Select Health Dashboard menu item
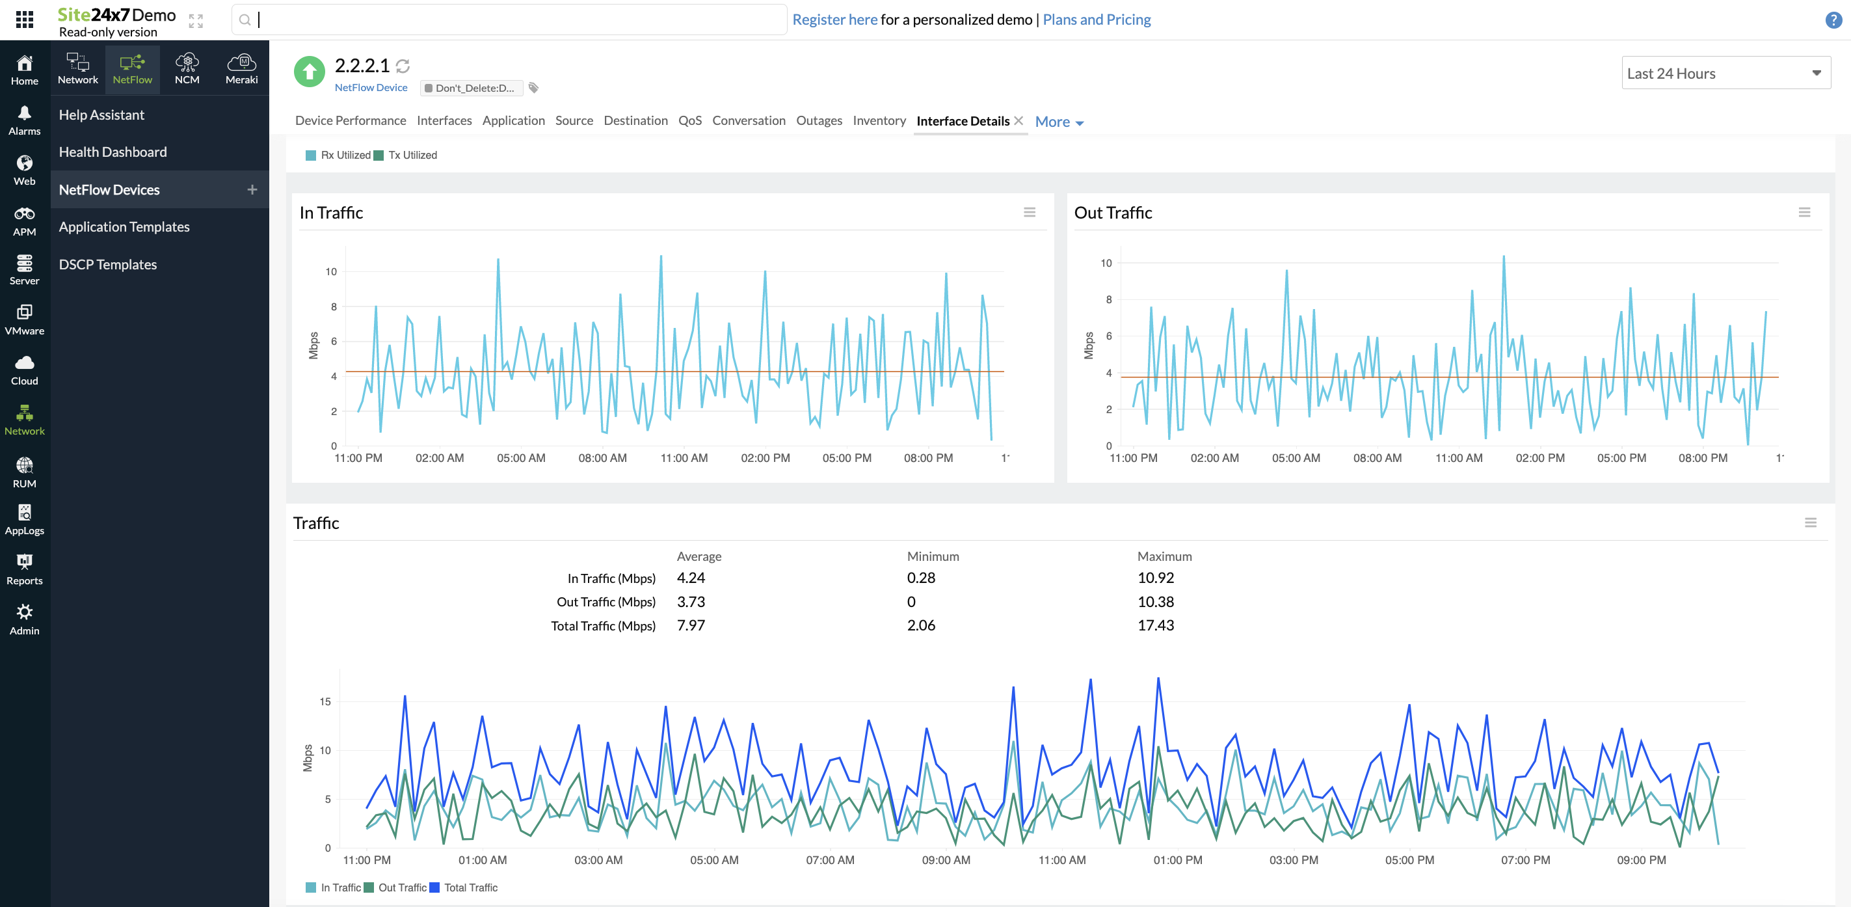 (x=113, y=152)
